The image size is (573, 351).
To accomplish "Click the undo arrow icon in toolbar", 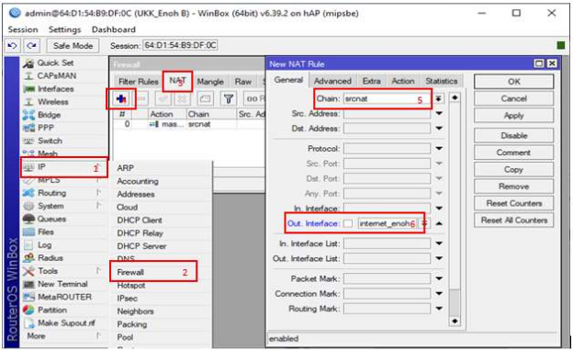I will 13,46.
